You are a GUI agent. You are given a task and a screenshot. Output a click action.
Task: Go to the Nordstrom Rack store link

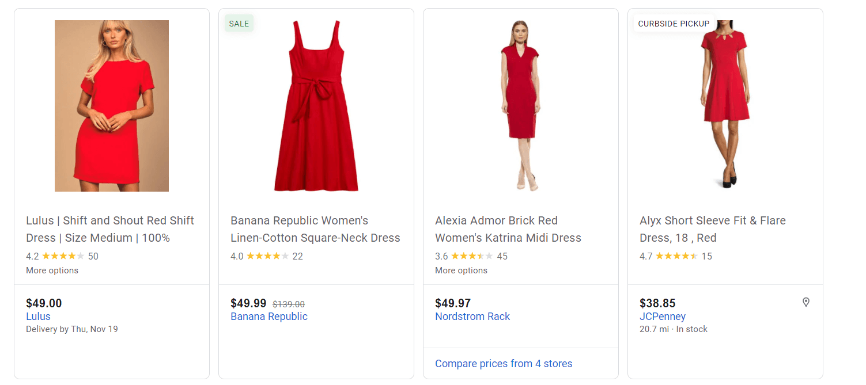[472, 317]
